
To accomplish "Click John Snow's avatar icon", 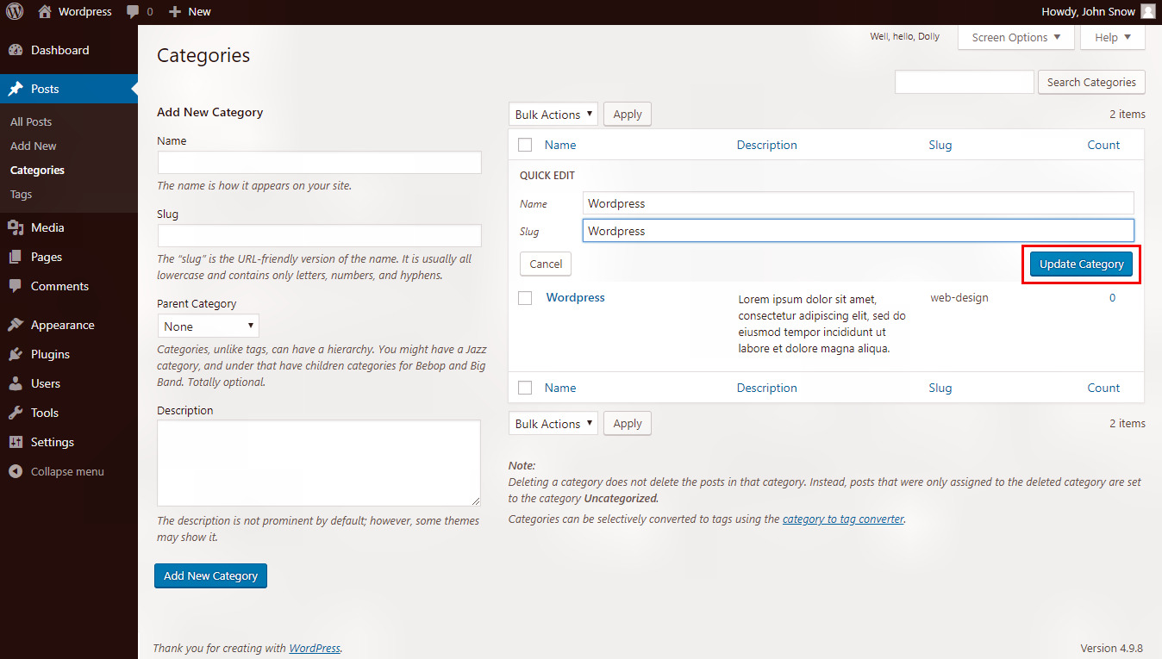I will pyautogui.click(x=1147, y=11).
